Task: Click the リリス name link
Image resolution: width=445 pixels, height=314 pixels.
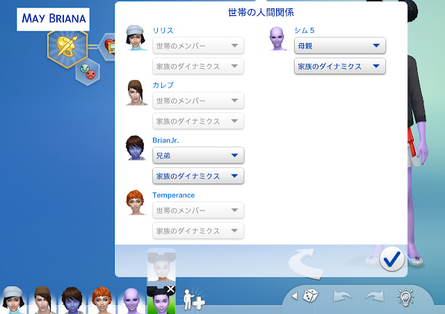Action: (163, 31)
